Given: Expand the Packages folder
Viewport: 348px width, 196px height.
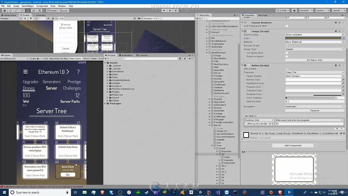Looking at the screenshot, I should click(x=105, y=103).
